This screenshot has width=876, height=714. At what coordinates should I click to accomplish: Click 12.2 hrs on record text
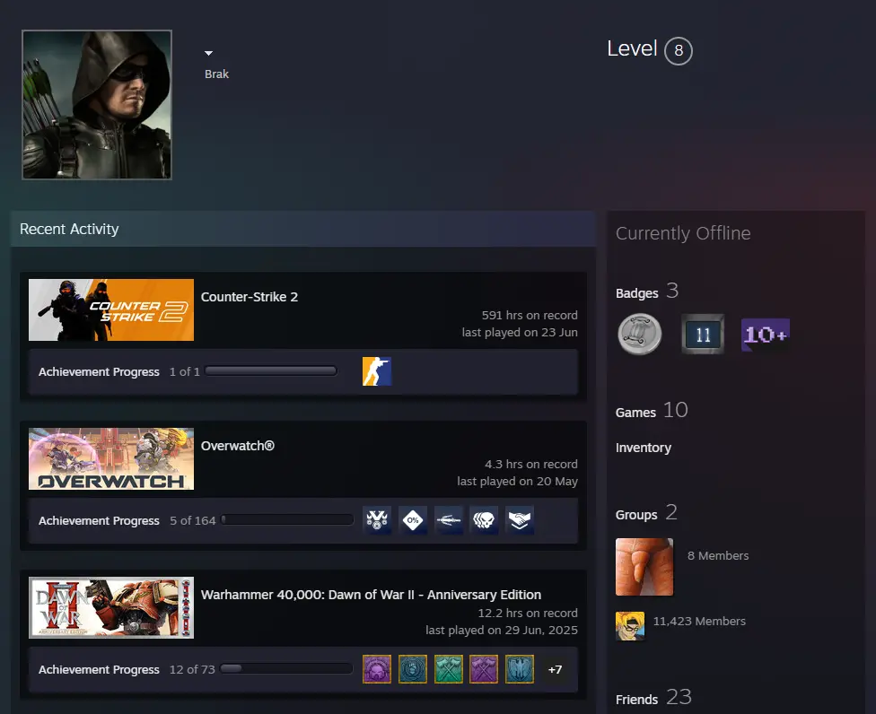pyautogui.click(x=528, y=613)
